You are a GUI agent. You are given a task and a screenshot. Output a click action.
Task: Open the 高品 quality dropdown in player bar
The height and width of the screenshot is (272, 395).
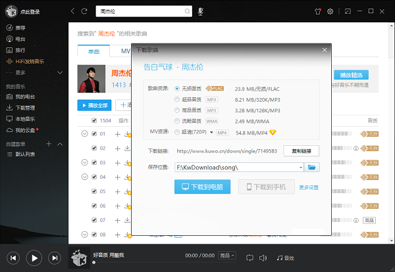227,255
